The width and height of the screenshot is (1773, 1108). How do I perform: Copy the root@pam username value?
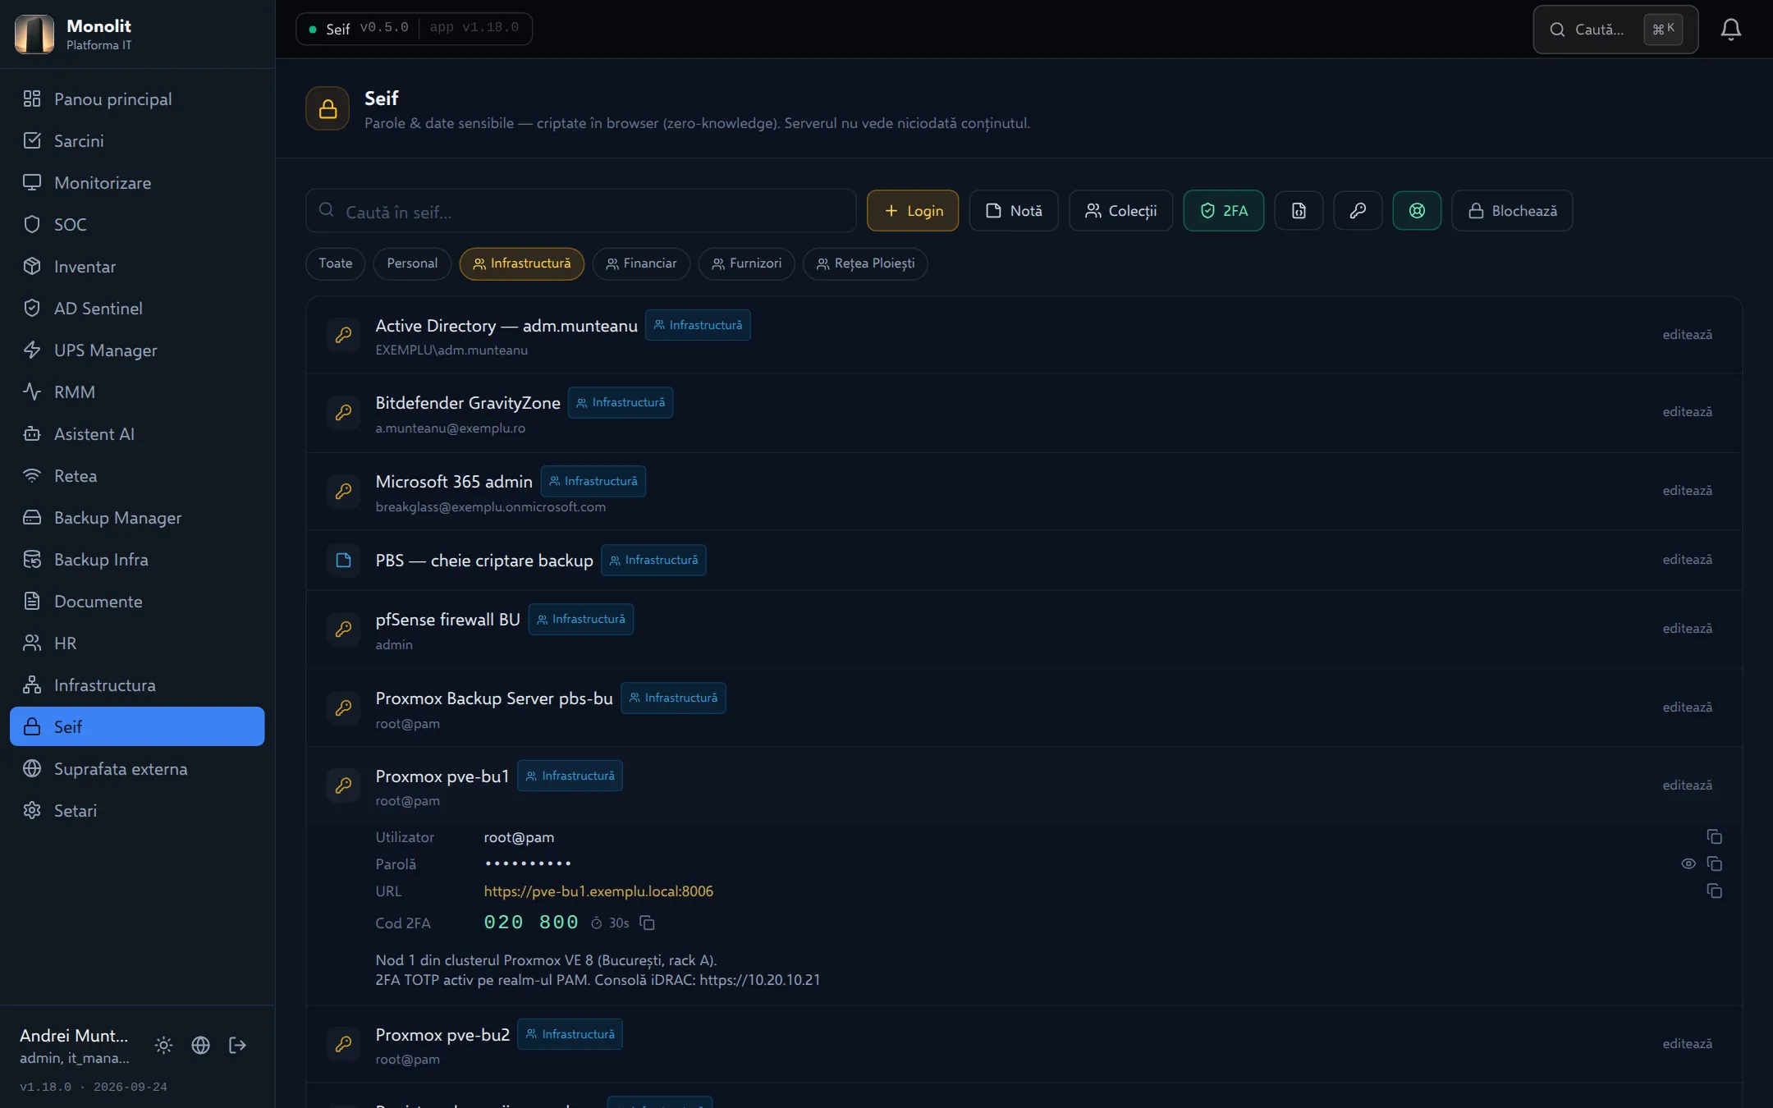click(x=1714, y=837)
